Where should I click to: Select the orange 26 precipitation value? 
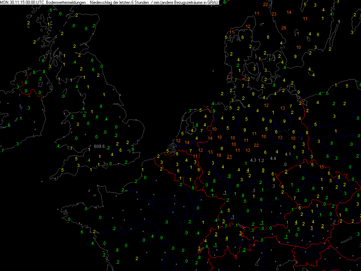point(283,28)
